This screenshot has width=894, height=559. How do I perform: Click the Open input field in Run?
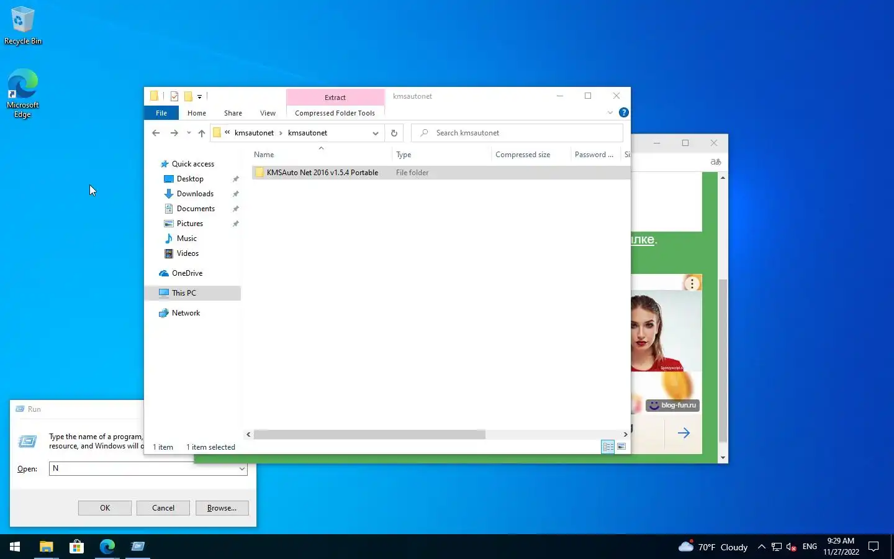point(148,469)
